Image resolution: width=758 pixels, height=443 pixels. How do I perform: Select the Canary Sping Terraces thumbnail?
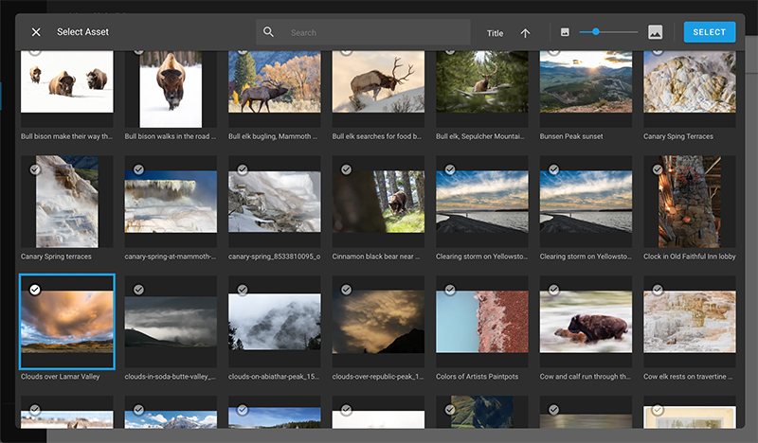pyautogui.click(x=690, y=81)
